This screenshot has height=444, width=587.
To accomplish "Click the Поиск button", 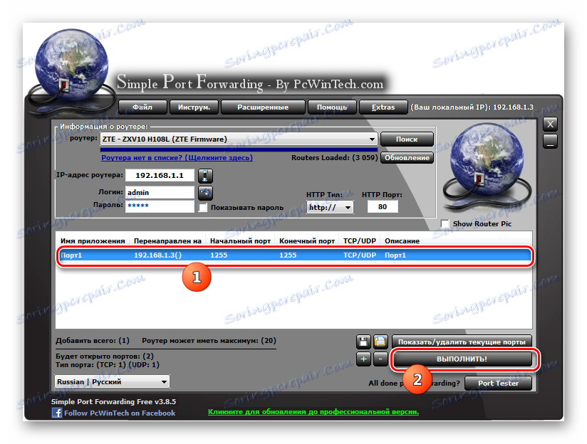I will tap(407, 139).
